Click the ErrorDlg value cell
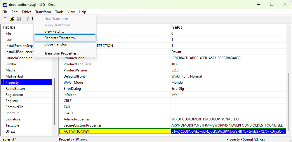 pyautogui.click(x=228, y=89)
